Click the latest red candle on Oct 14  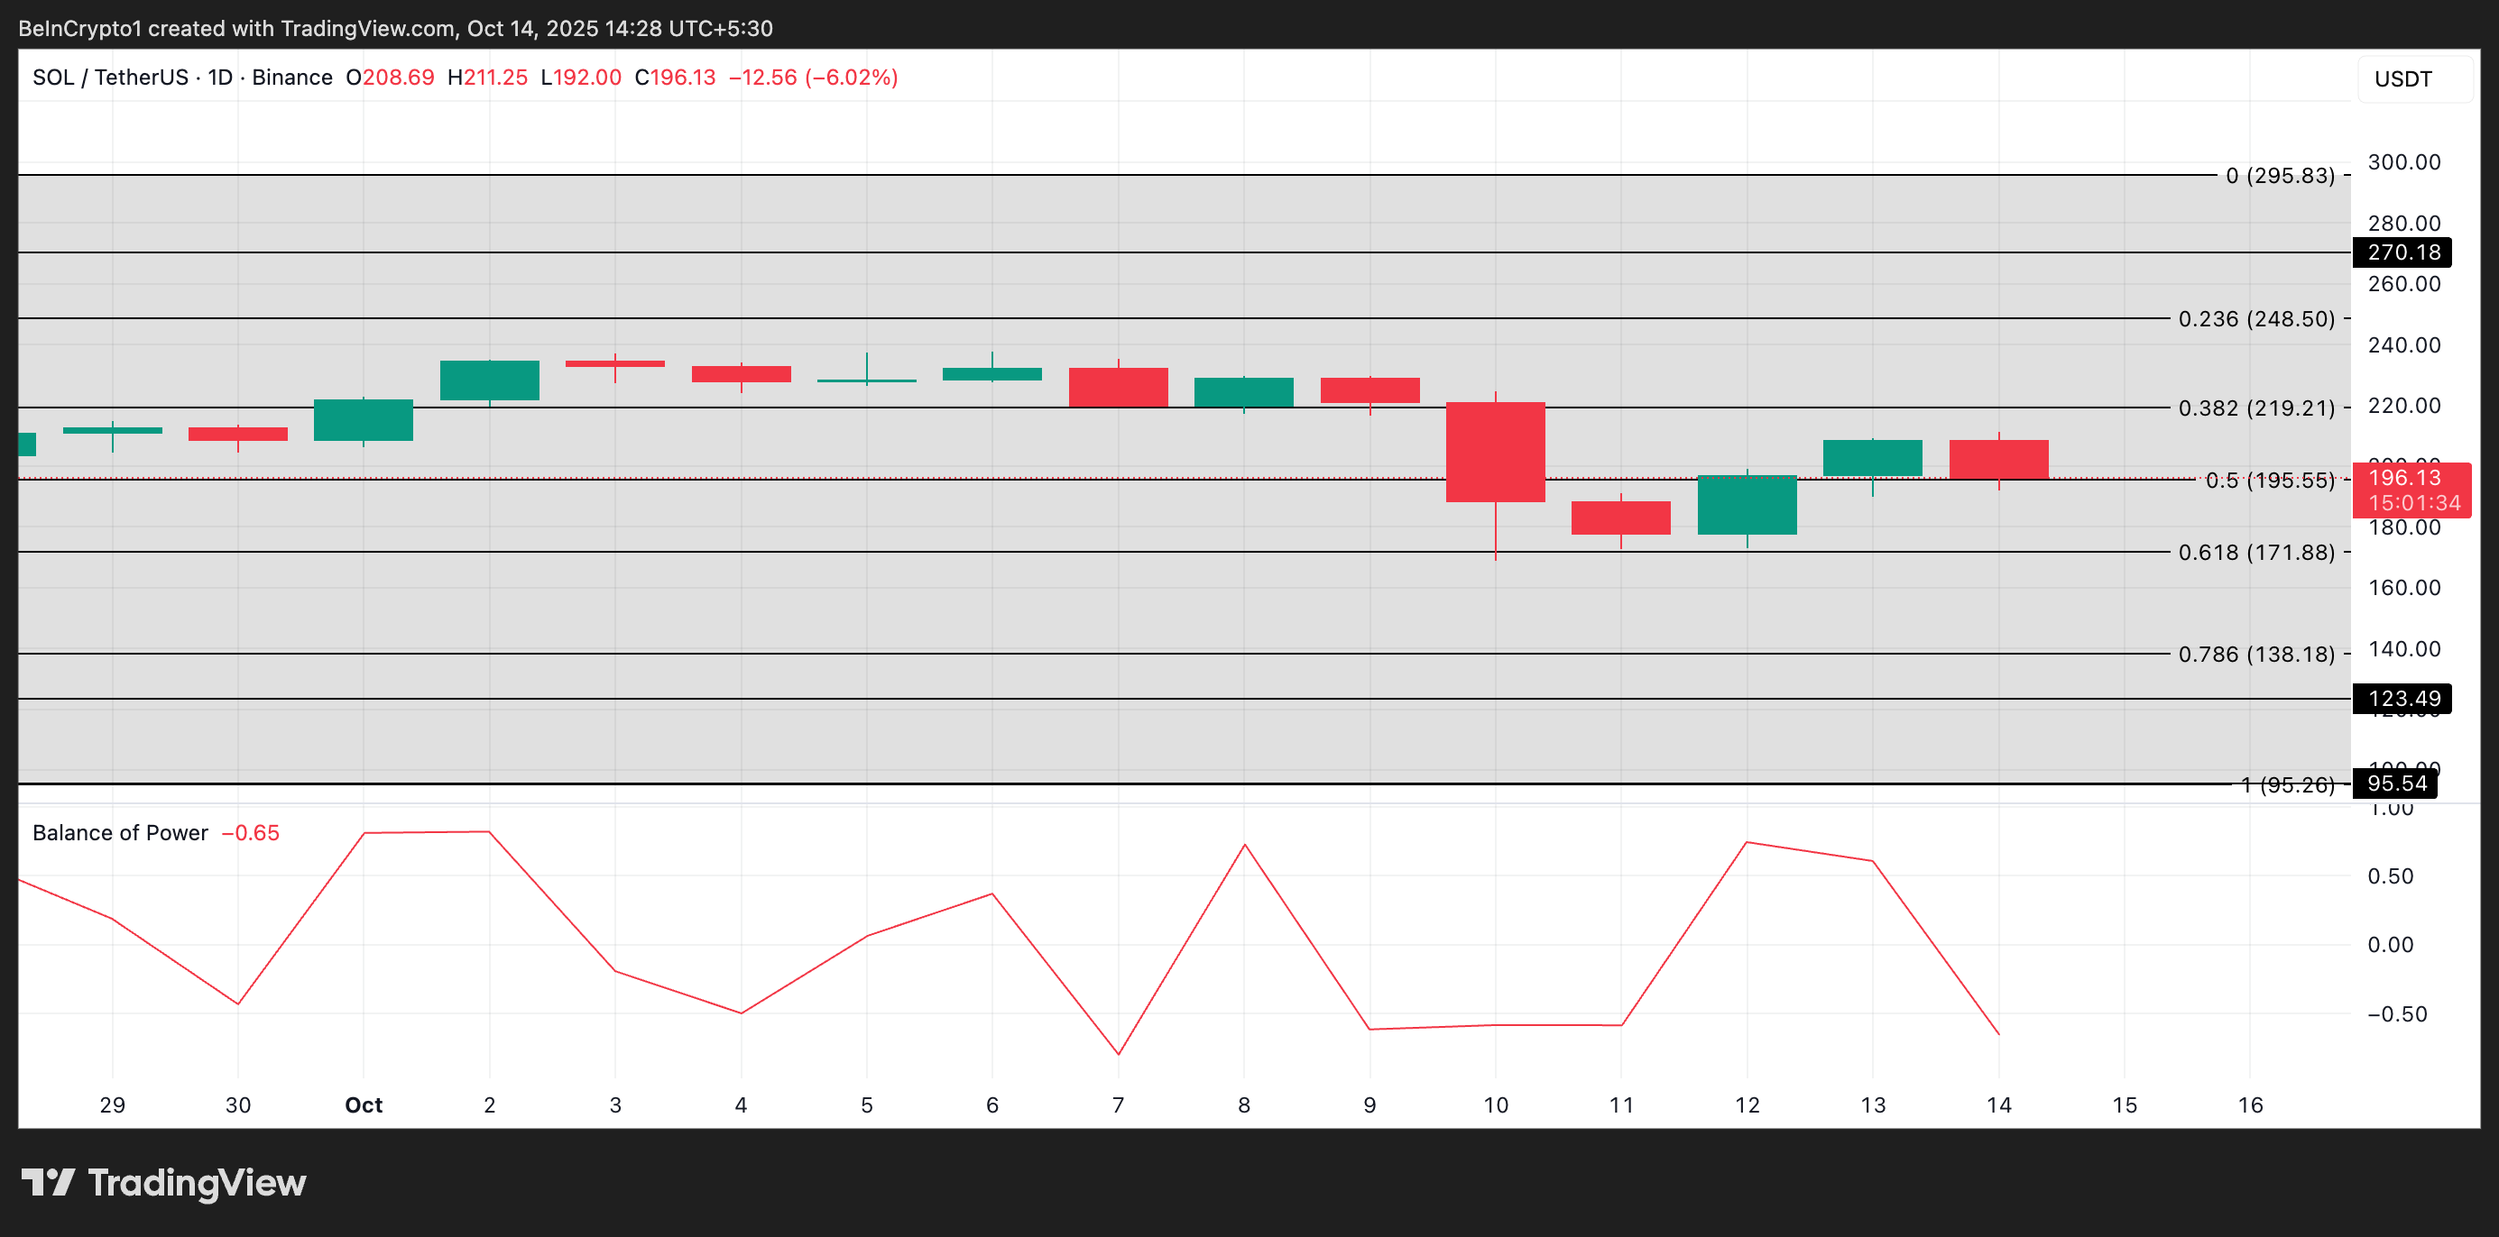click(x=1998, y=459)
